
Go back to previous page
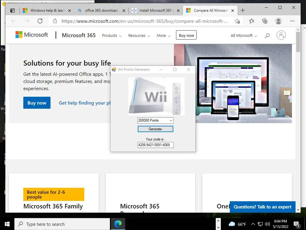14,21
